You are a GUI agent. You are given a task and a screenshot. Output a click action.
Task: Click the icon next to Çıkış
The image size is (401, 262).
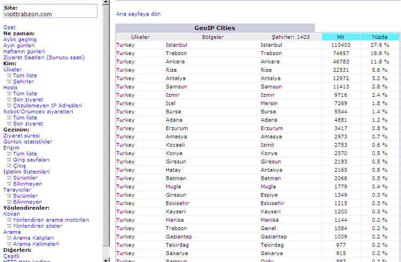click(9, 166)
